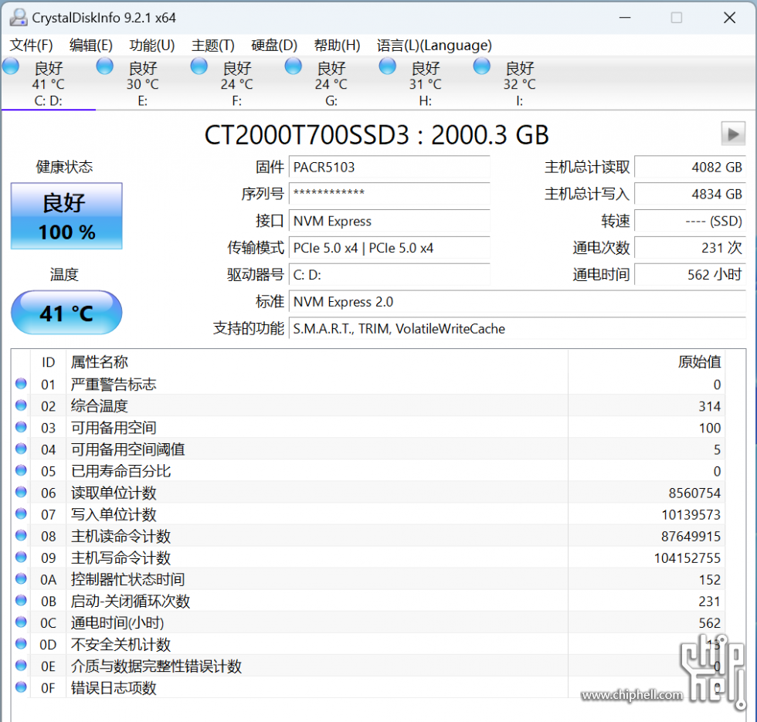This screenshot has width=757, height=722.
Task: Click the NVM Express interface field
Action: (389, 221)
